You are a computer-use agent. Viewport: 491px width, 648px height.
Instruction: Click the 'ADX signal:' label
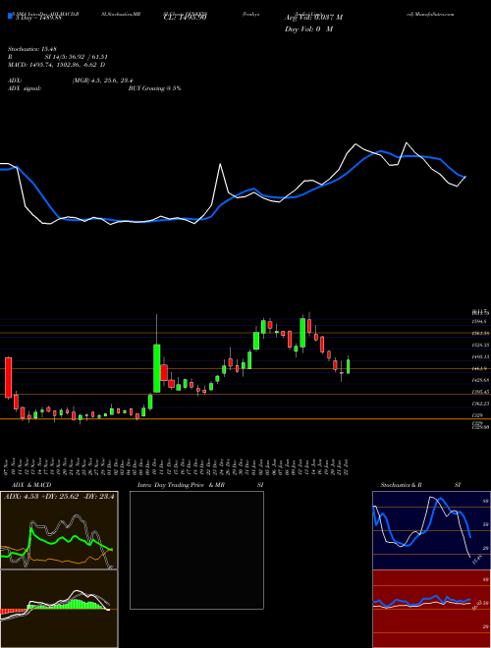coord(25,88)
